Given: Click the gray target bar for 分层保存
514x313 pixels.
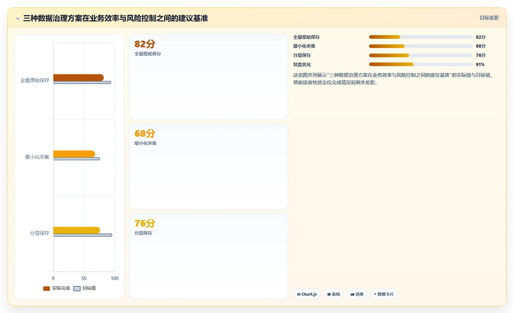Looking at the screenshot, I should coord(82,235).
